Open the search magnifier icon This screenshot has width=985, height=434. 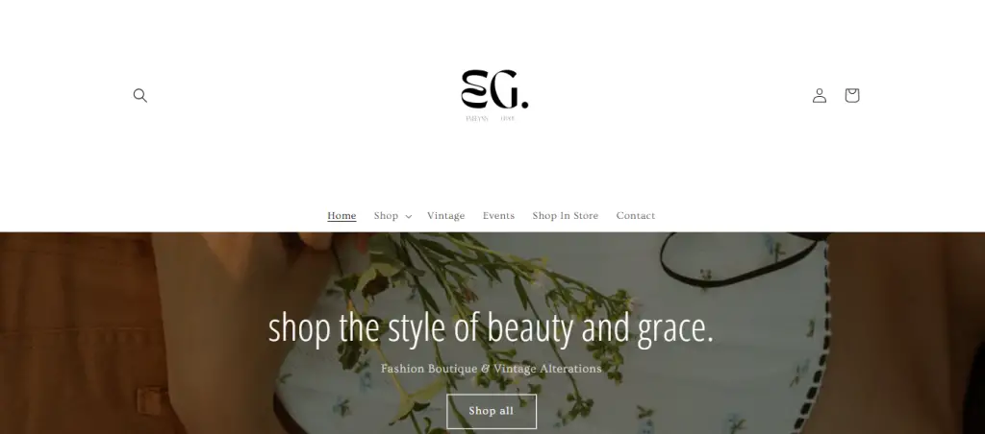pyautogui.click(x=140, y=95)
